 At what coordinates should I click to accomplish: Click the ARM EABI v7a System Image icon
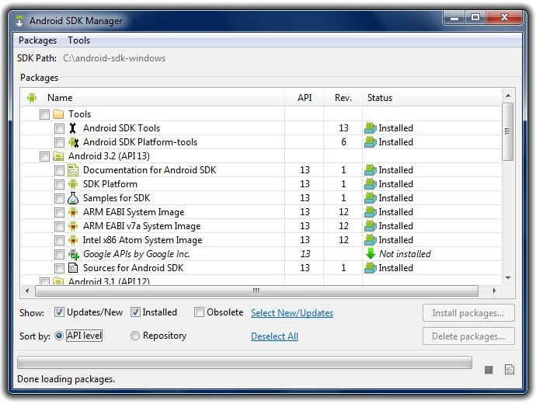click(x=73, y=226)
